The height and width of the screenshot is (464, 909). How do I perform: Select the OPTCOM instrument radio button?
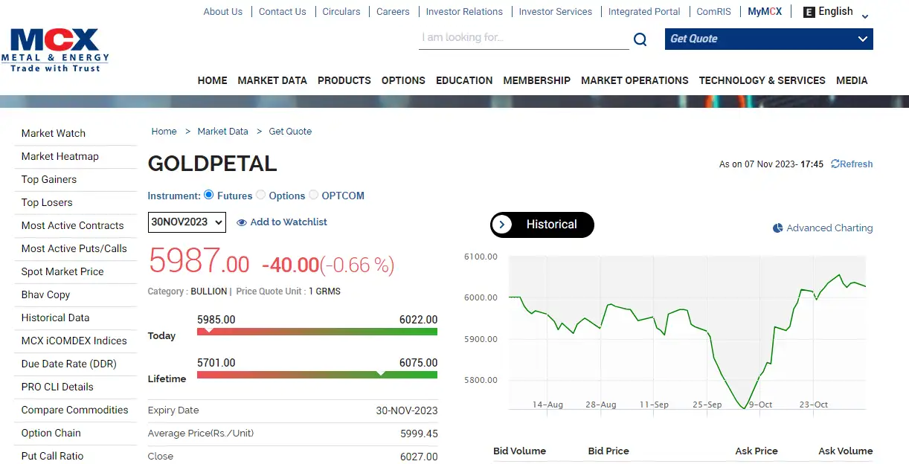tap(314, 195)
